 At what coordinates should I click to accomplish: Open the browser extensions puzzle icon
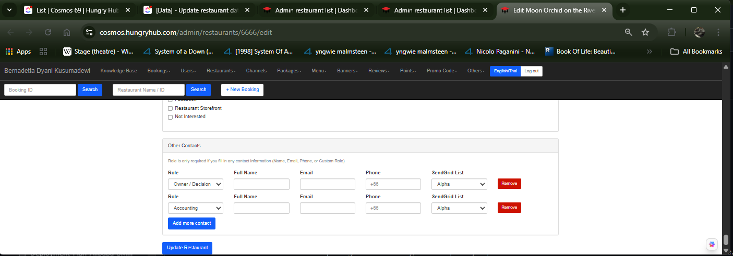[x=672, y=32]
